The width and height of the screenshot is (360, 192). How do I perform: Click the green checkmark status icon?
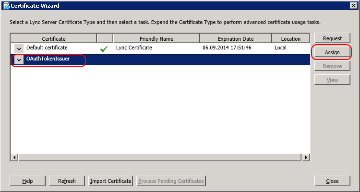pos(104,48)
